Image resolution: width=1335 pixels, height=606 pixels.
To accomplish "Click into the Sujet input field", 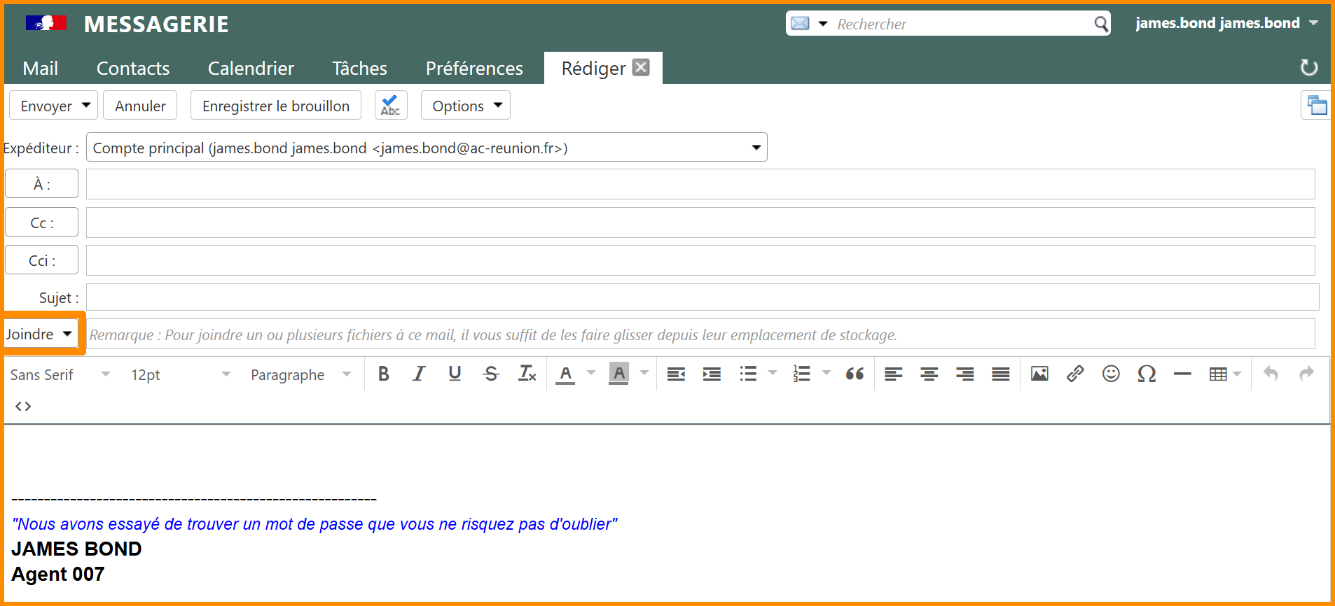I will pyautogui.click(x=702, y=297).
